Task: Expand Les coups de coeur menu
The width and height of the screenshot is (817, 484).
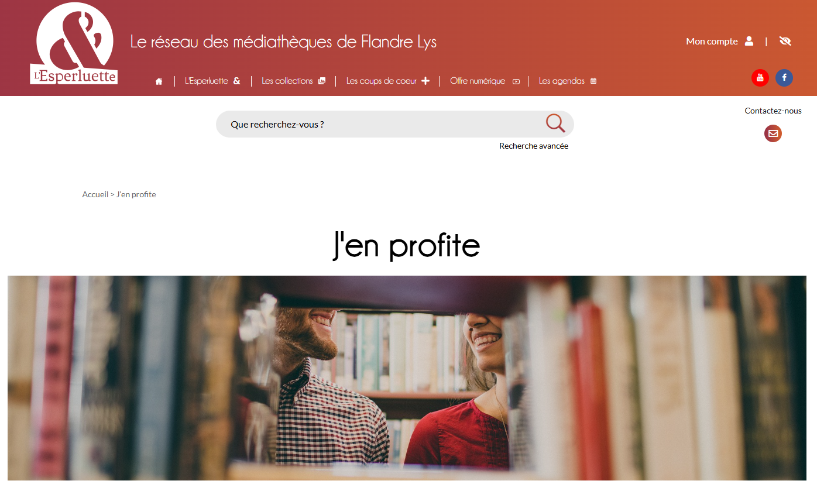Action: click(x=387, y=81)
